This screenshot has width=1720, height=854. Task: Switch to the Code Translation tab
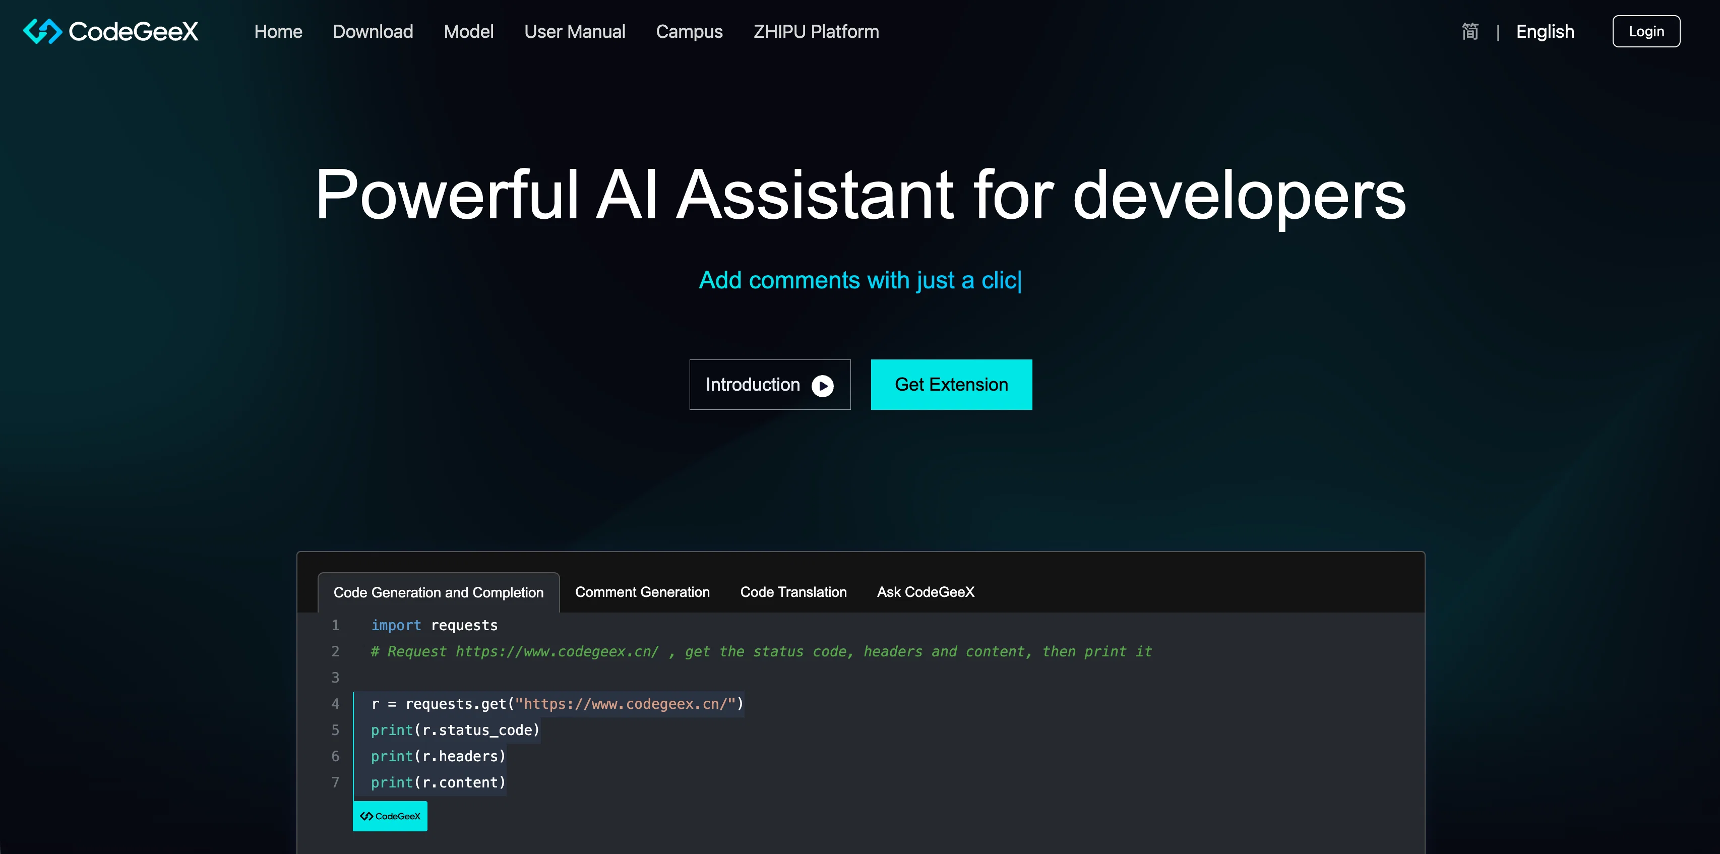coord(793,591)
